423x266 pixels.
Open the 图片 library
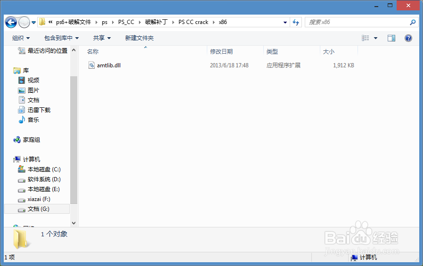pyautogui.click(x=33, y=90)
